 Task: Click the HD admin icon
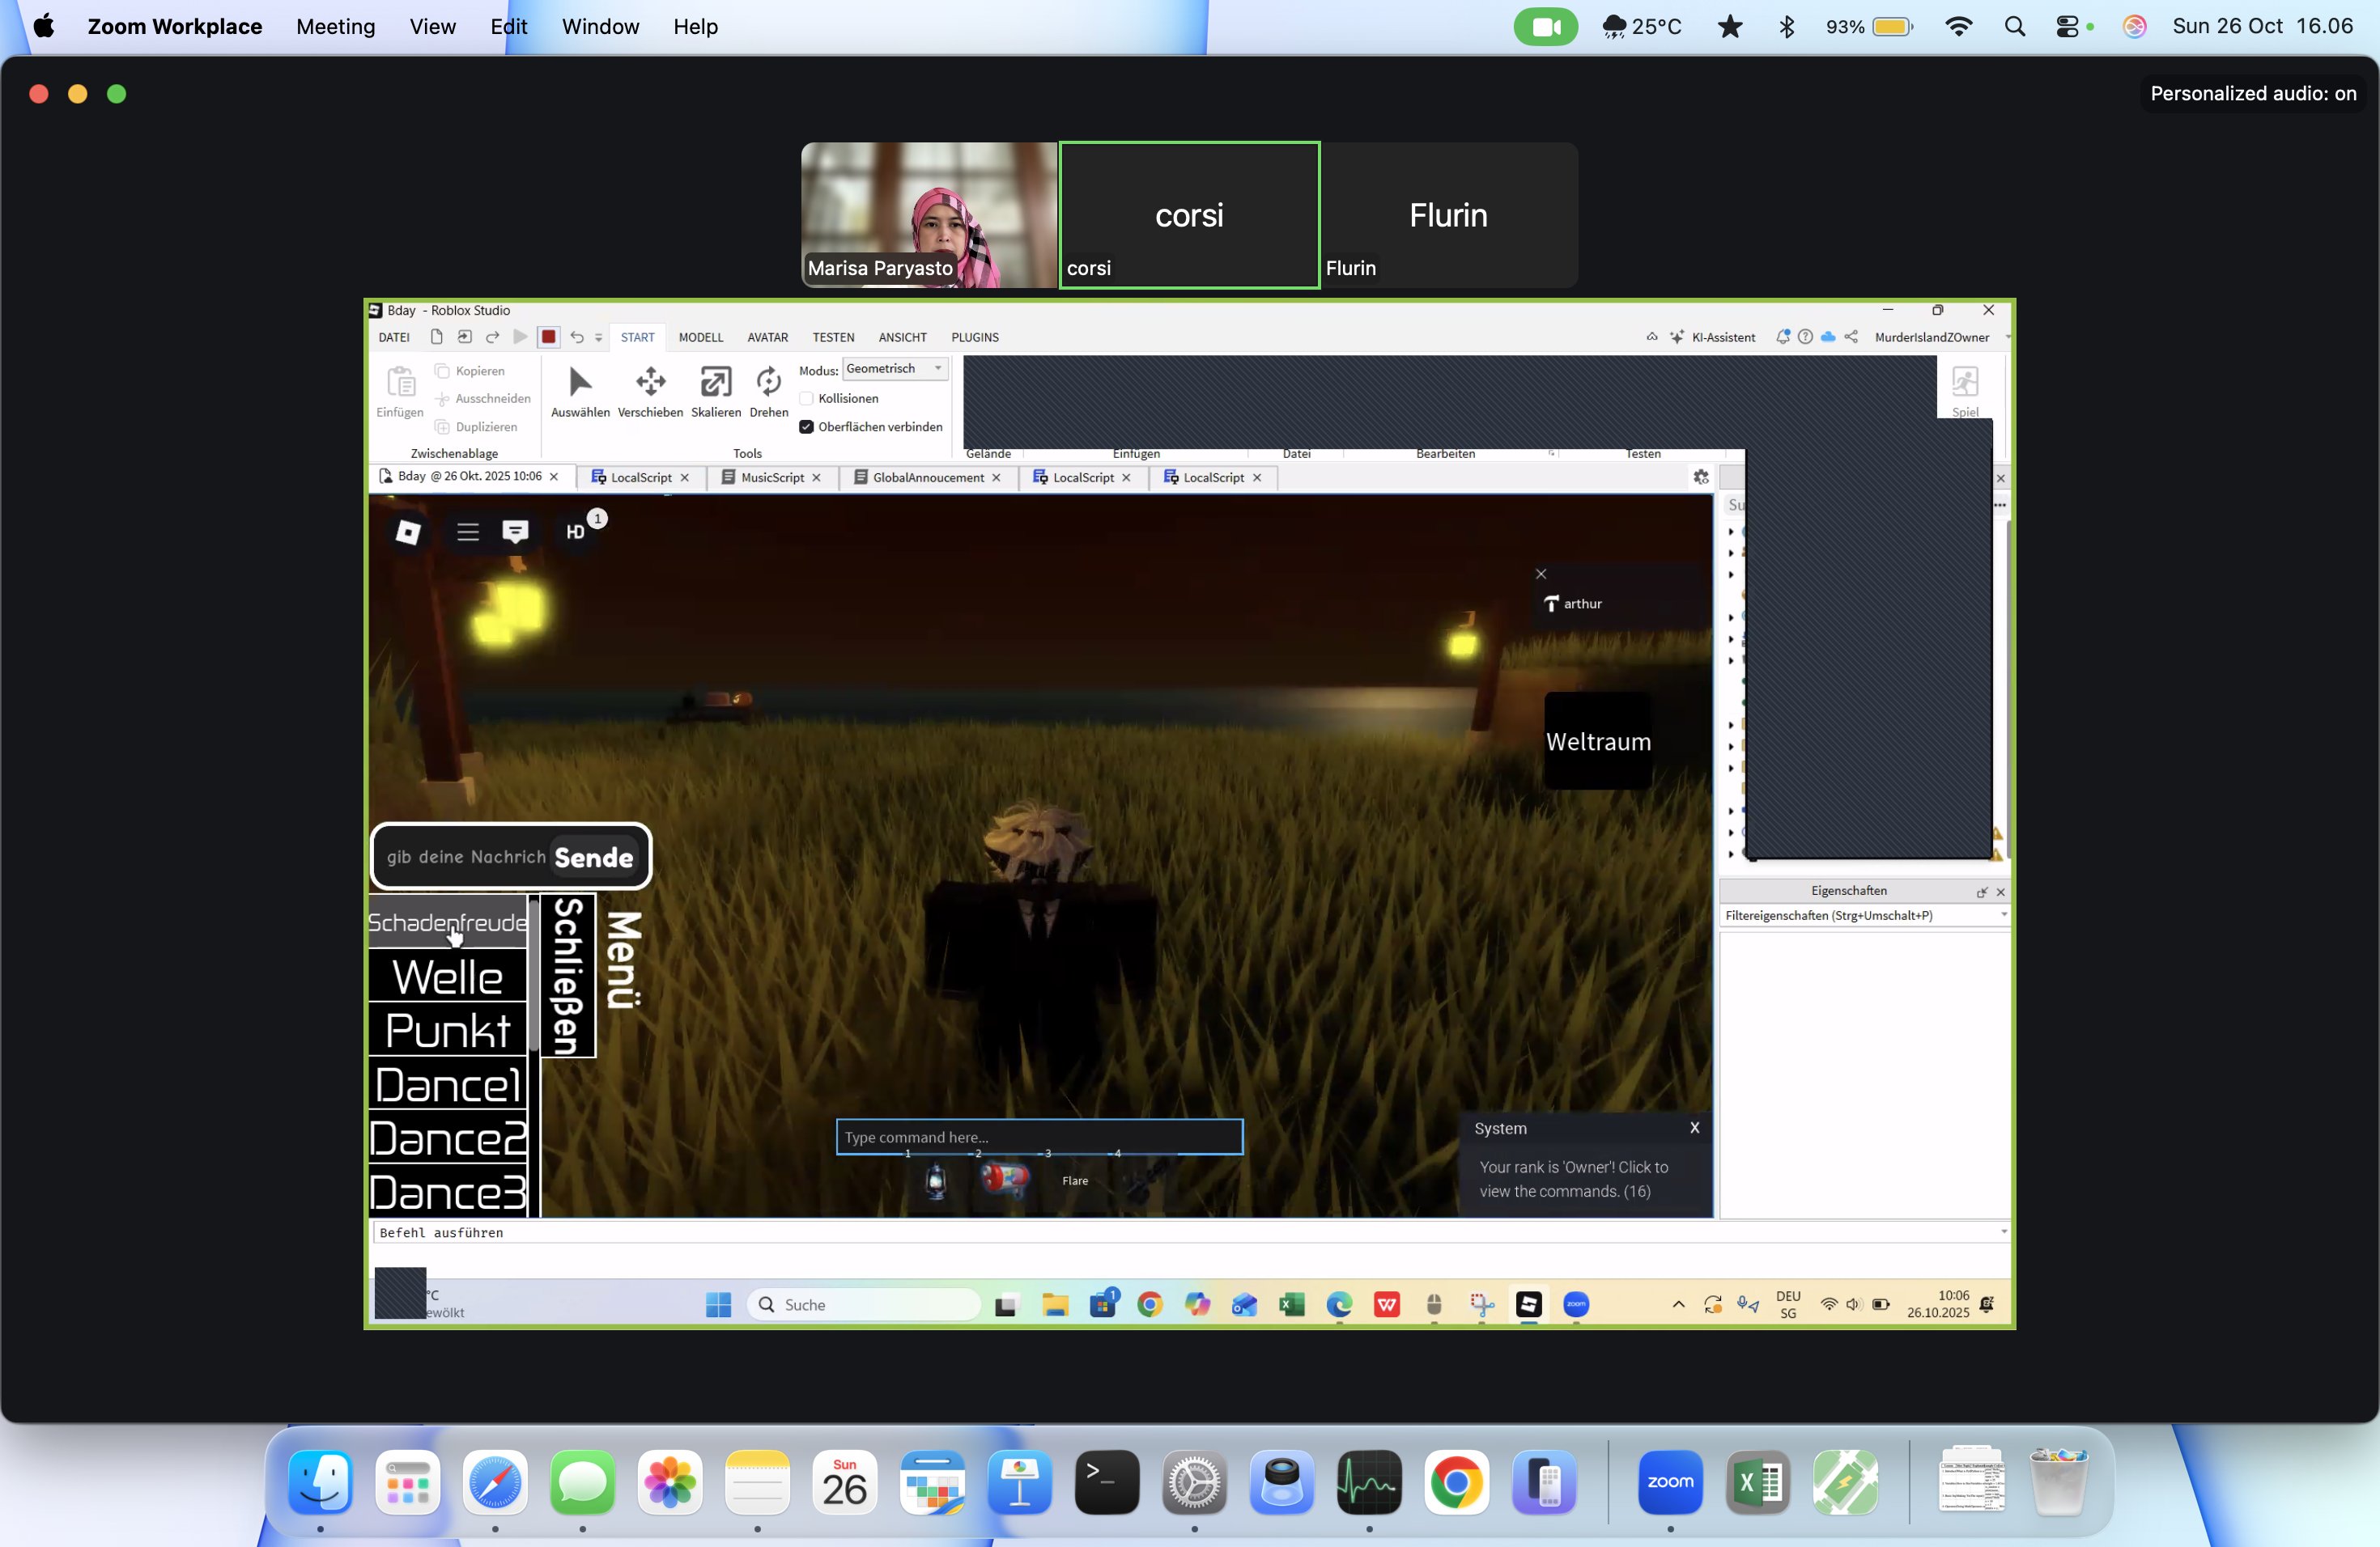pos(575,532)
